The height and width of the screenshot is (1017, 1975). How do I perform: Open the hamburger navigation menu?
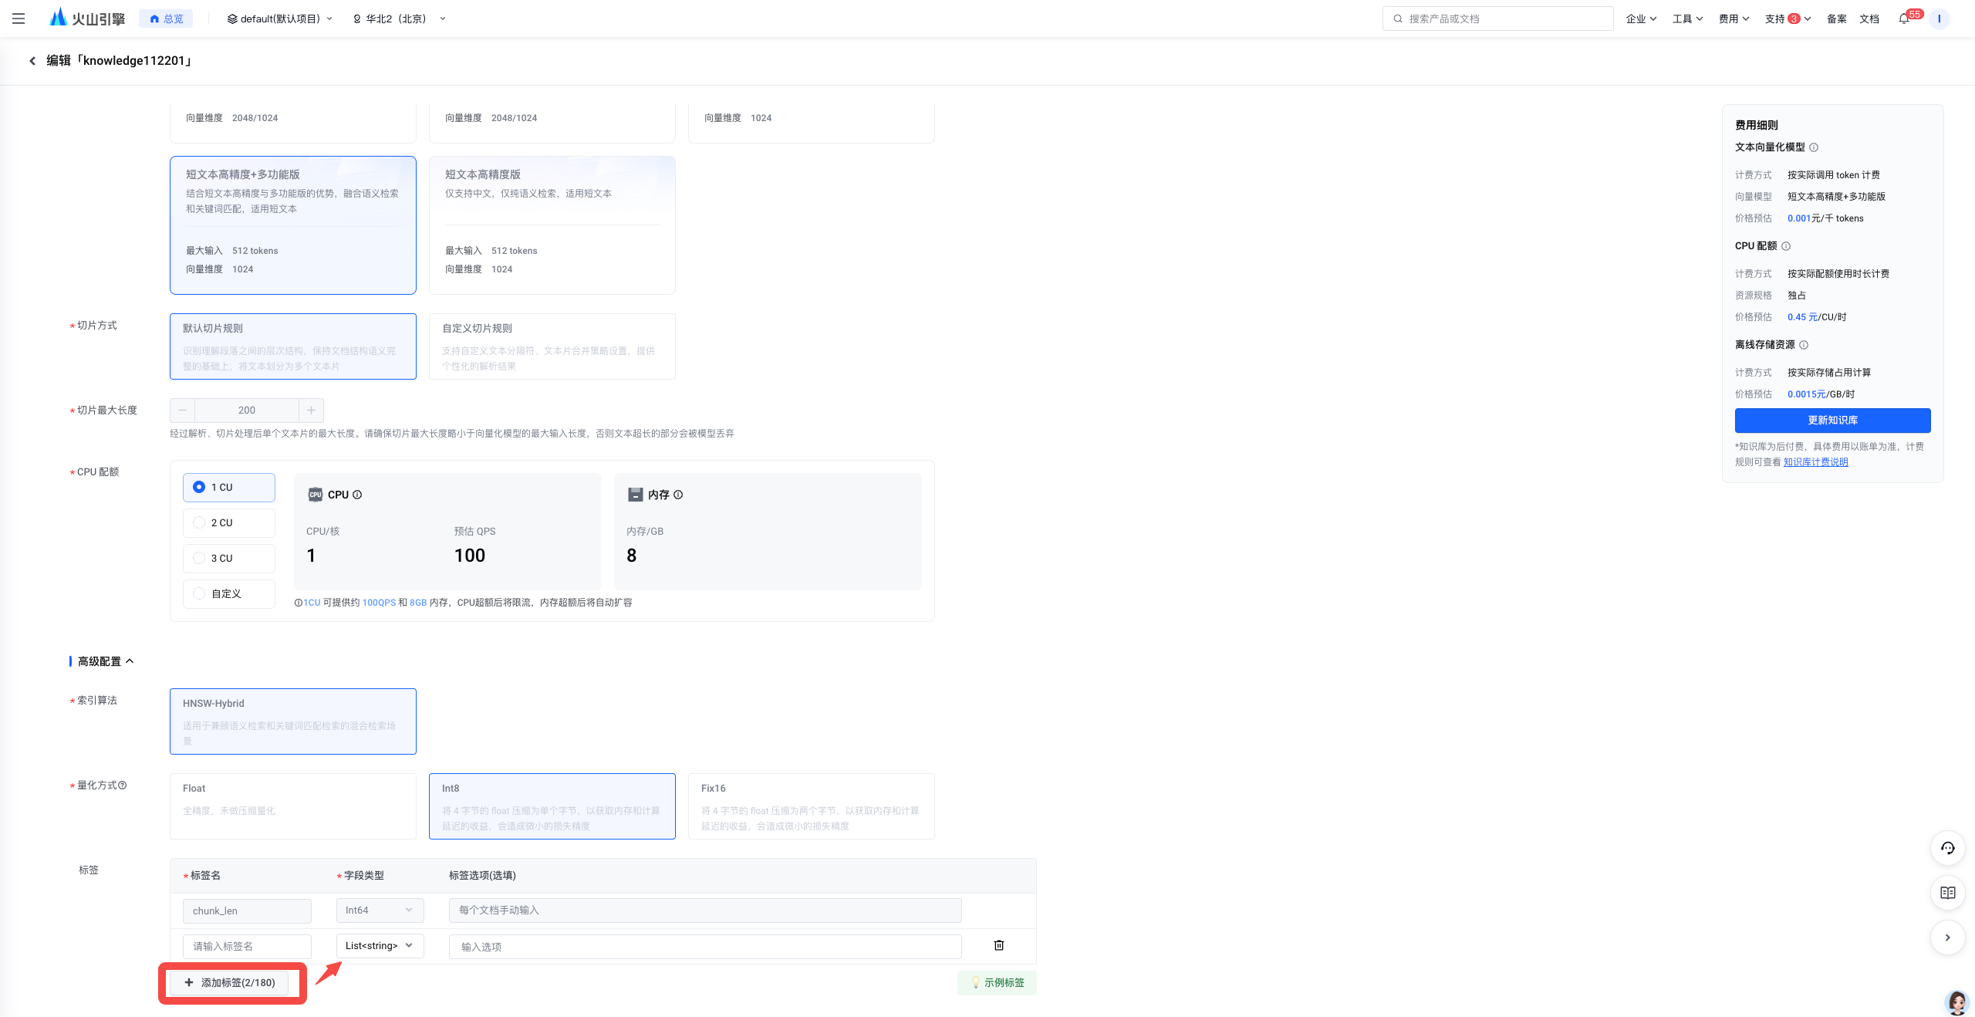pyautogui.click(x=19, y=19)
